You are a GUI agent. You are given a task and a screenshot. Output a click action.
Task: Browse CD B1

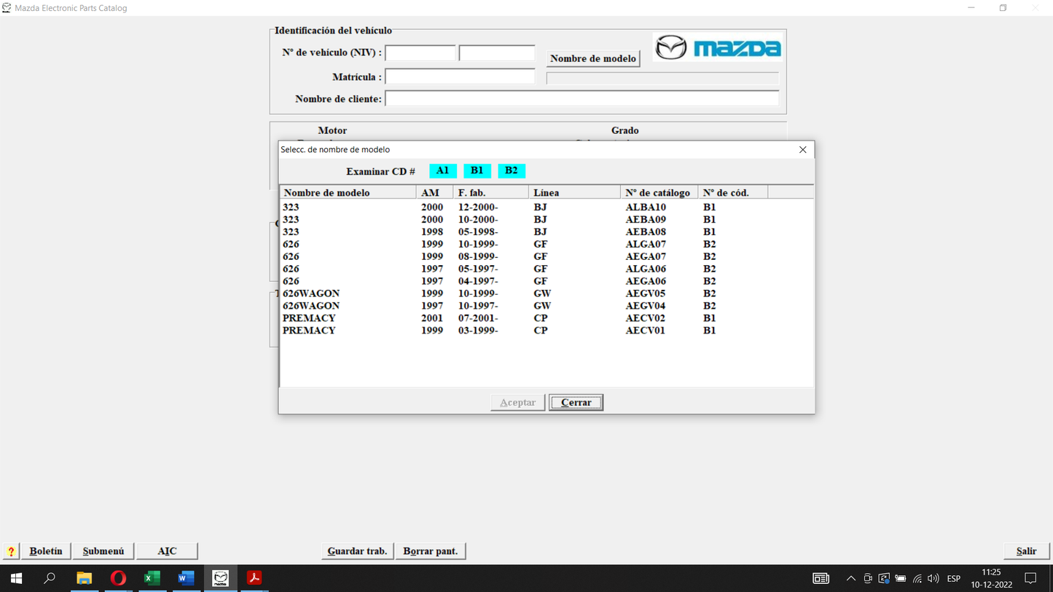[477, 170]
